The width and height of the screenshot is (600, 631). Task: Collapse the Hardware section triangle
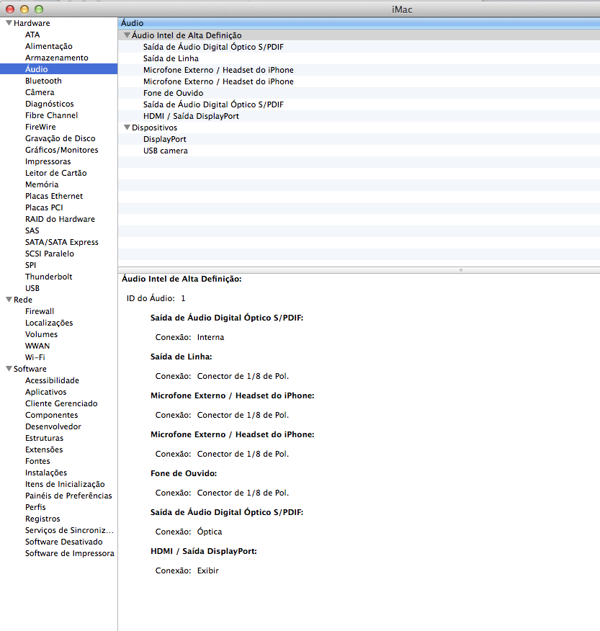pyautogui.click(x=9, y=23)
